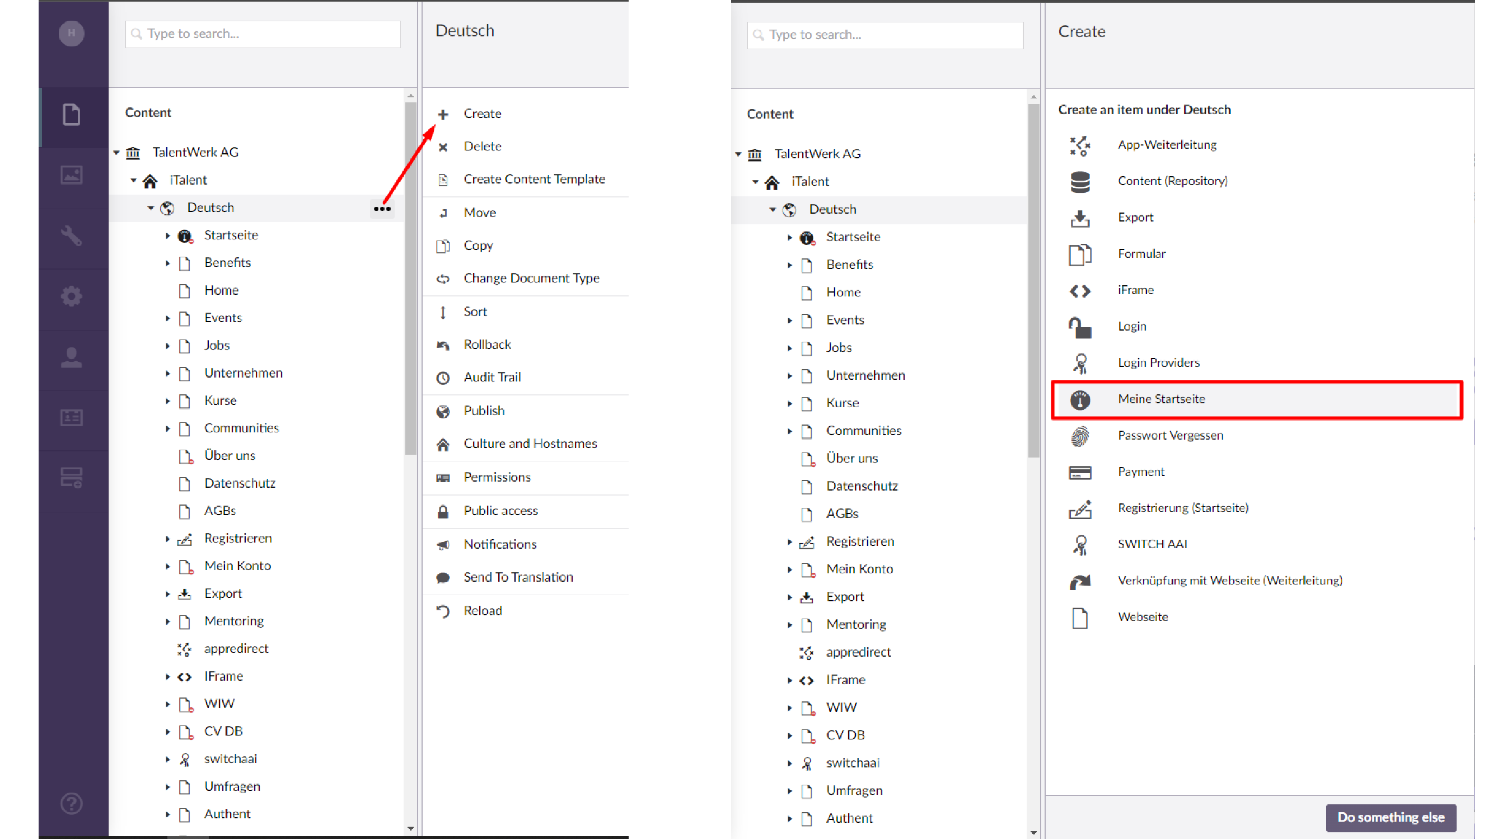Open the Users section in the sidebar
Image resolution: width=1493 pixels, height=839 pixels.
click(x=72, y=357)
